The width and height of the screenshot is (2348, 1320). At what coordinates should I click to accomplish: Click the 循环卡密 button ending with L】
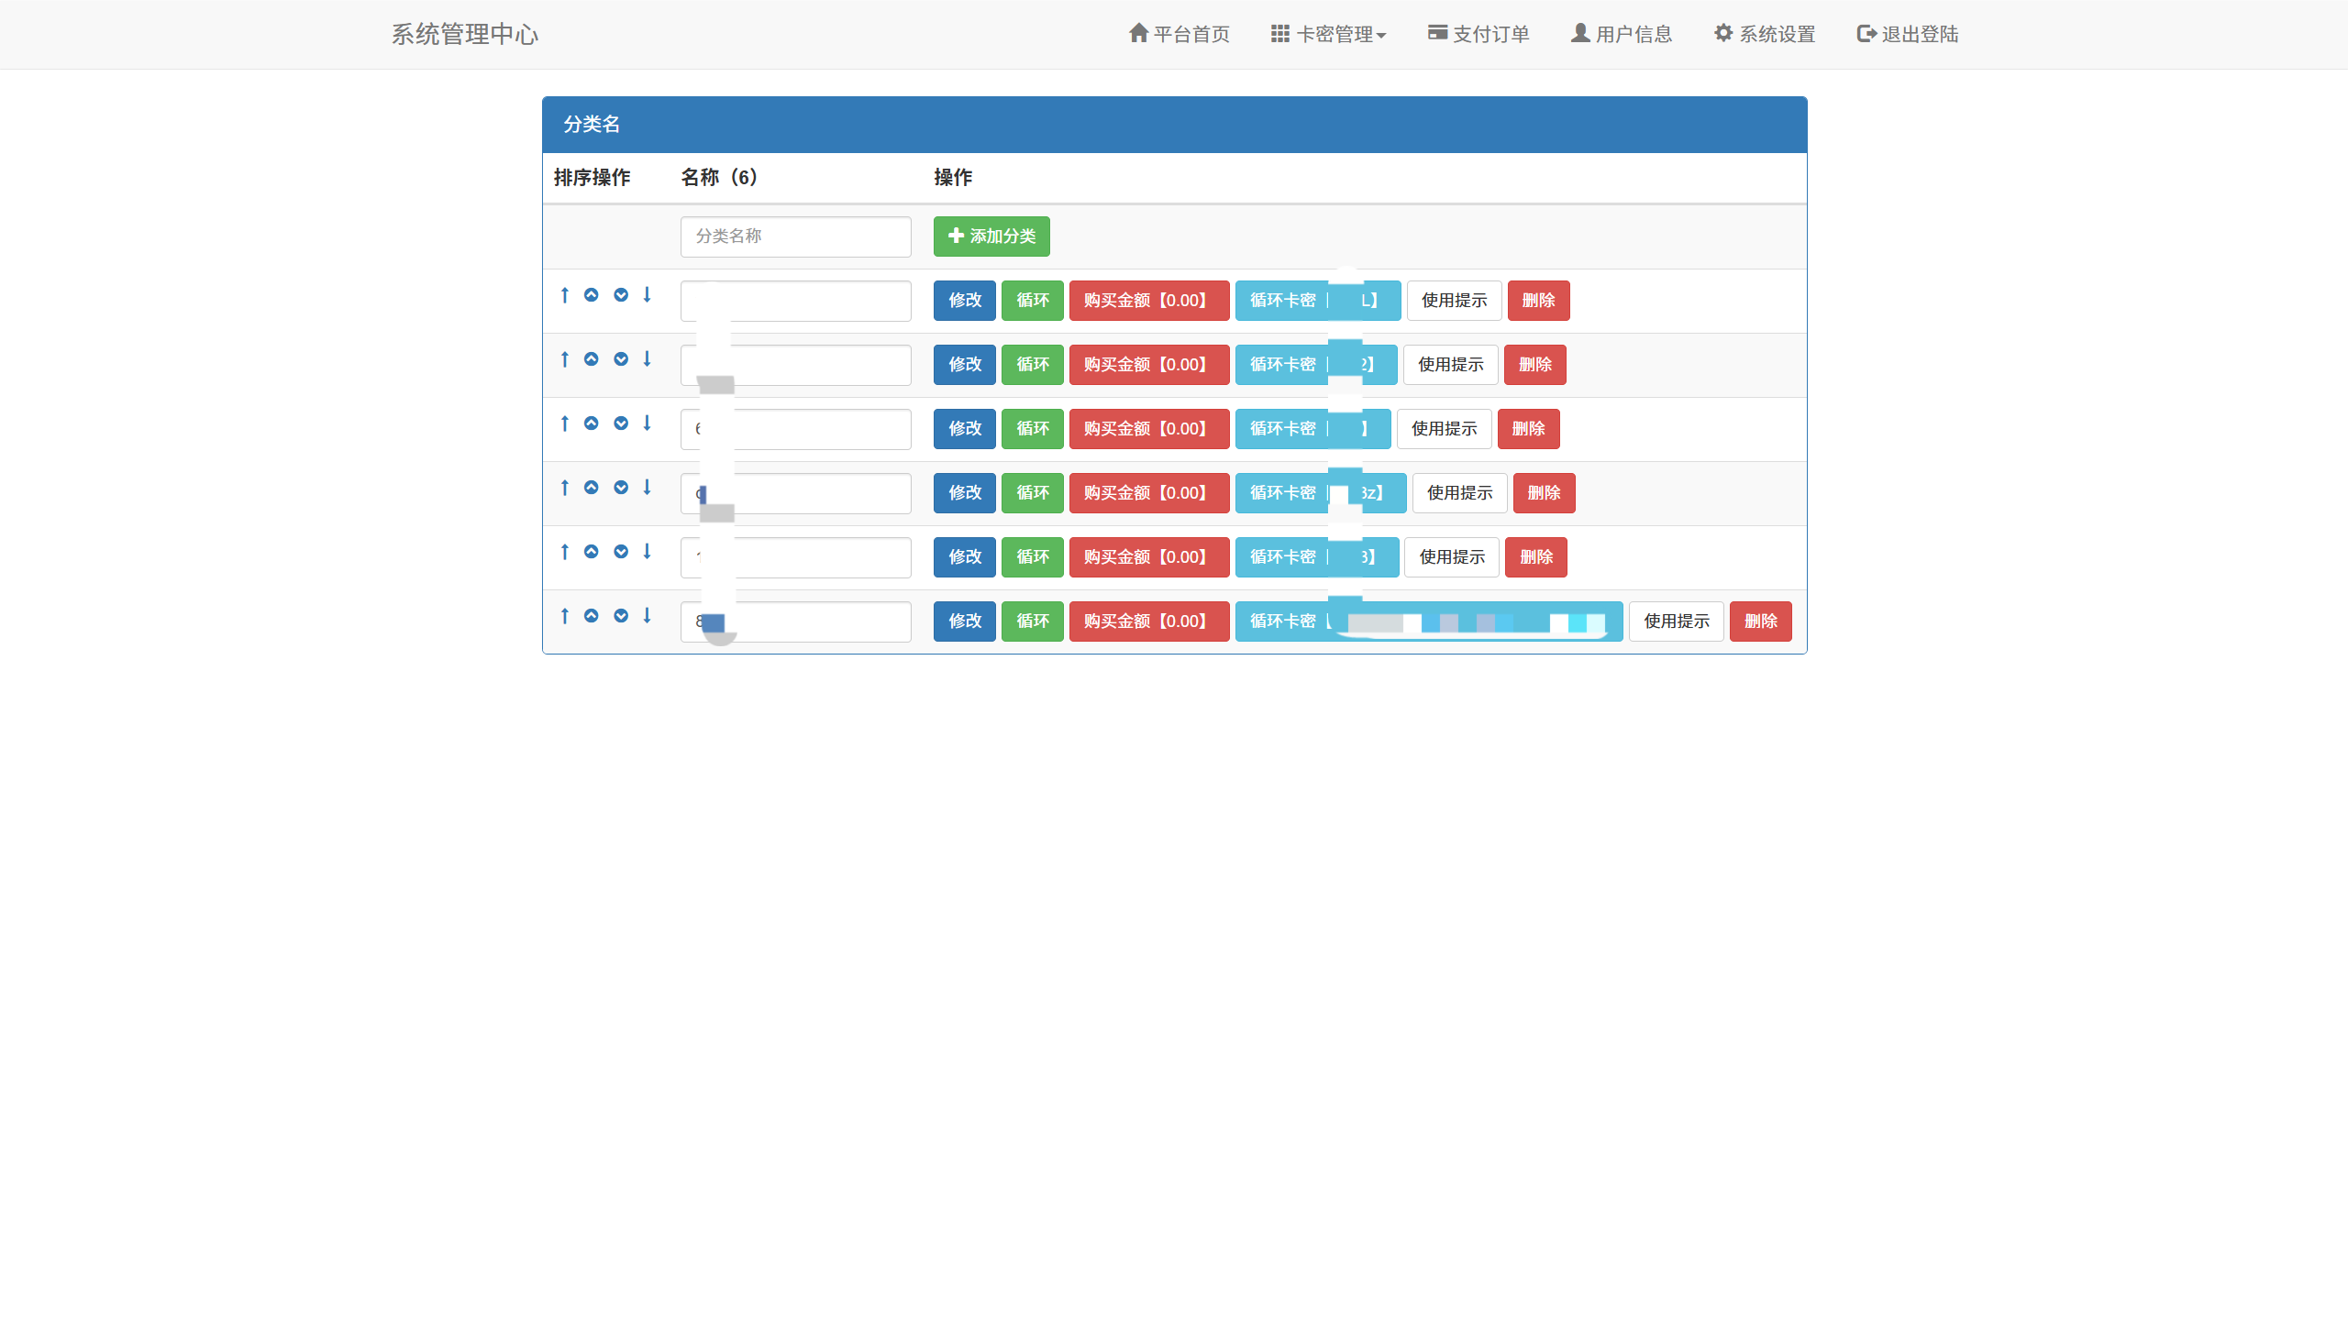1318,301
